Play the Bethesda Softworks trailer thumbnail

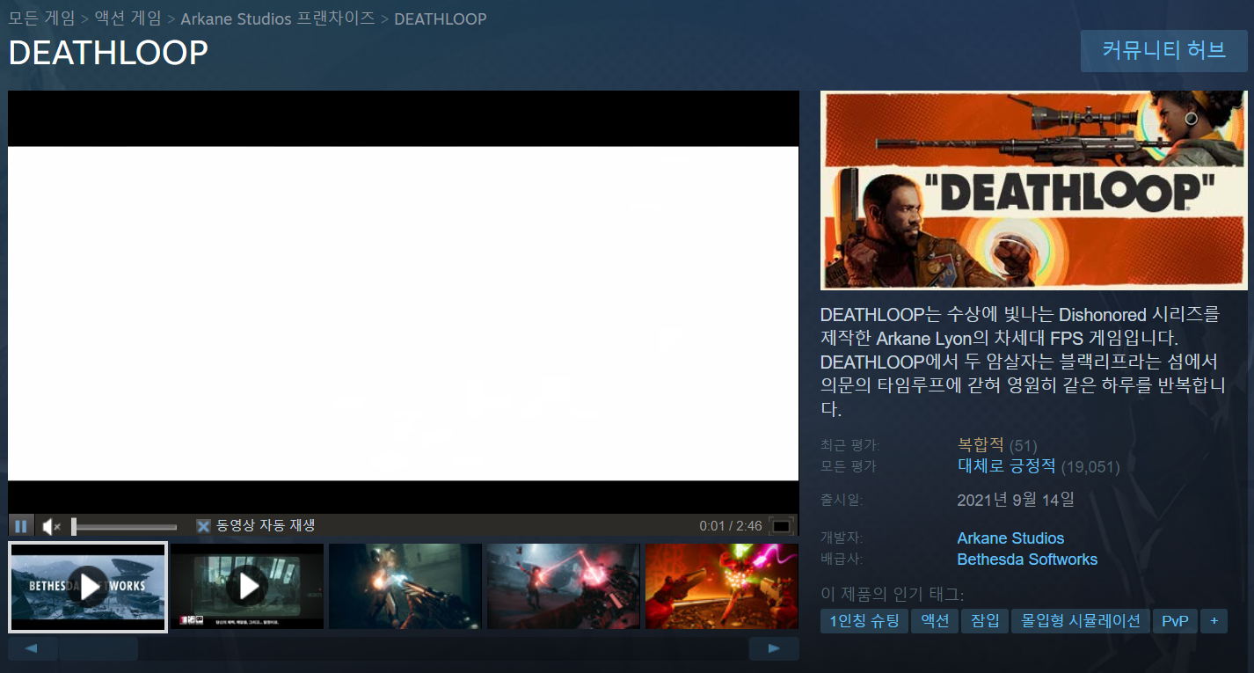pyautogui.click(x=87, y=586)
